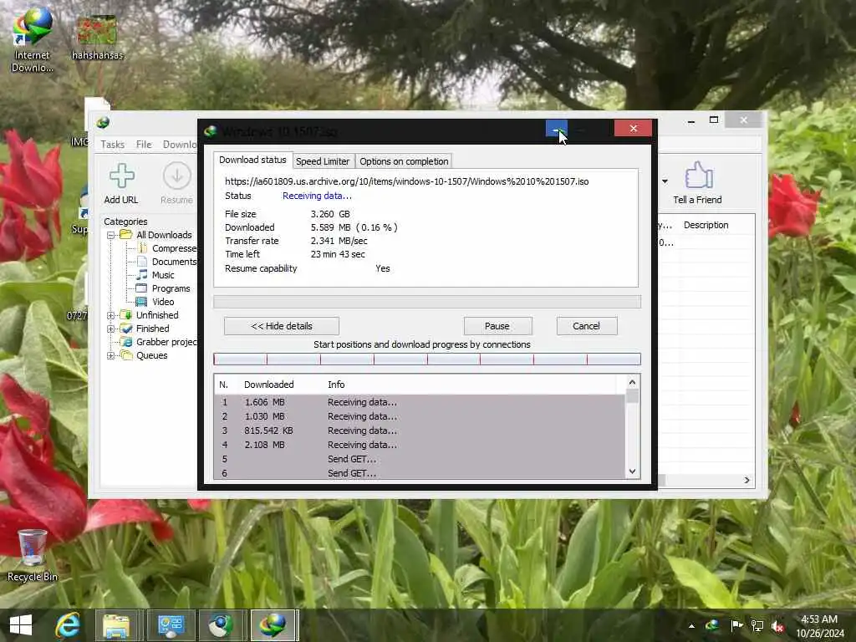Cancel the current download
The image size is (856, 642).
coord(587,326)
